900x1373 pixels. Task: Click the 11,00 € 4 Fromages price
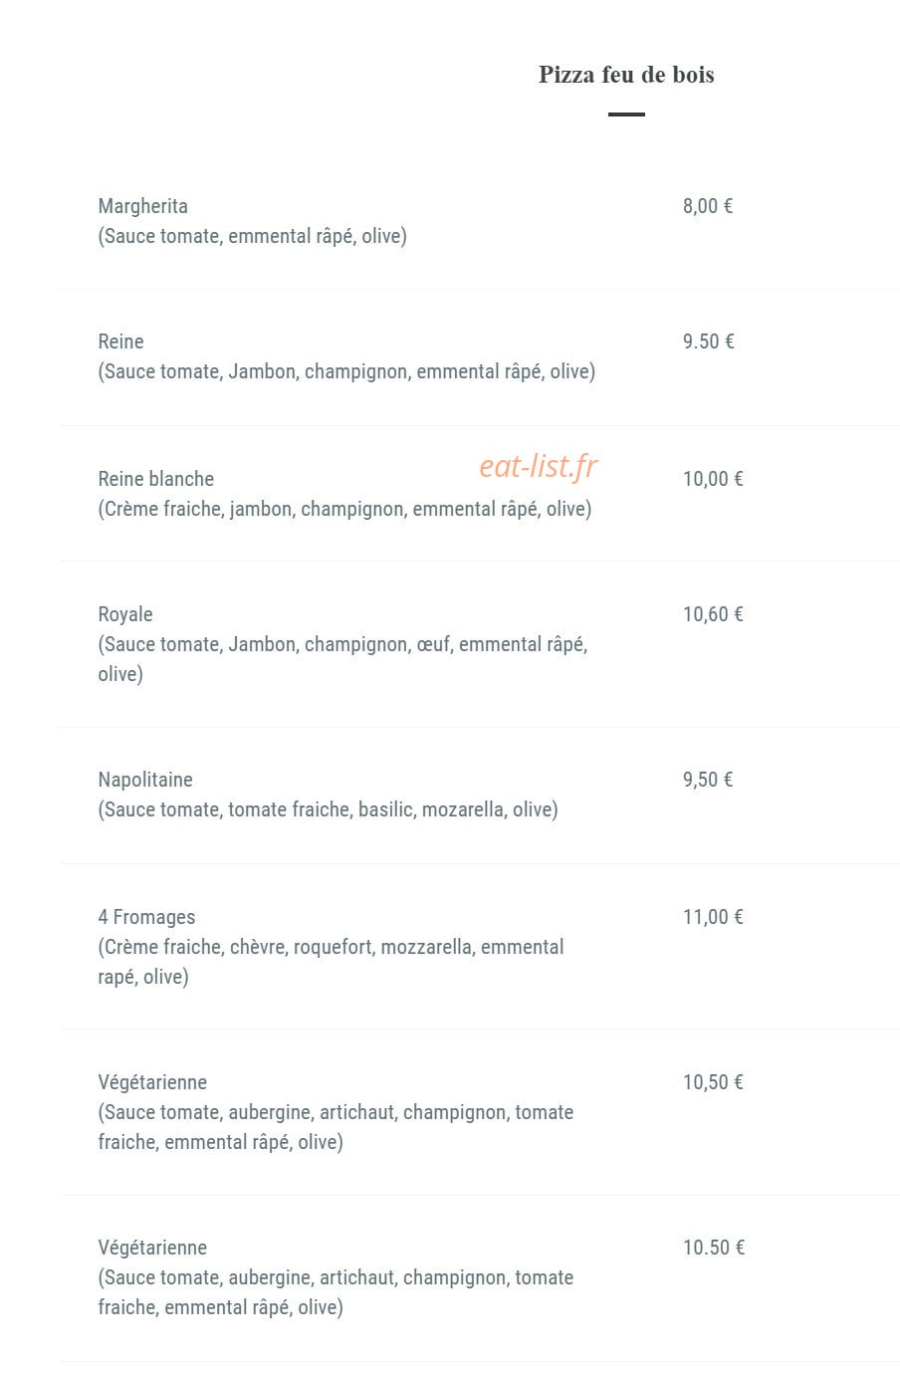click(x=713, y=917)
